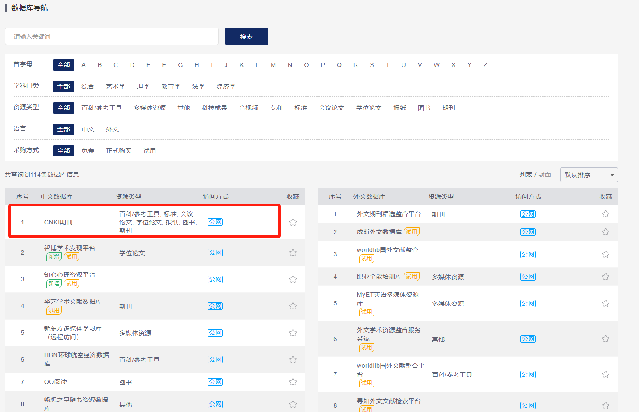Add HBN环球航空经济数据库 to favorites star

click(x=293, y=359)
